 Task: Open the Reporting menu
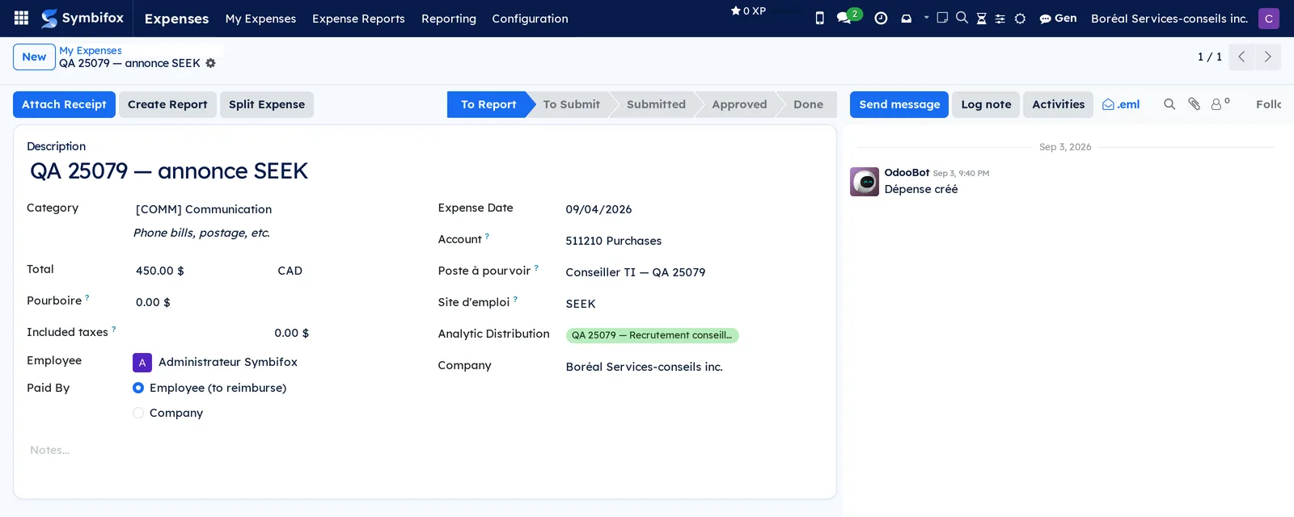click(448, 19)
